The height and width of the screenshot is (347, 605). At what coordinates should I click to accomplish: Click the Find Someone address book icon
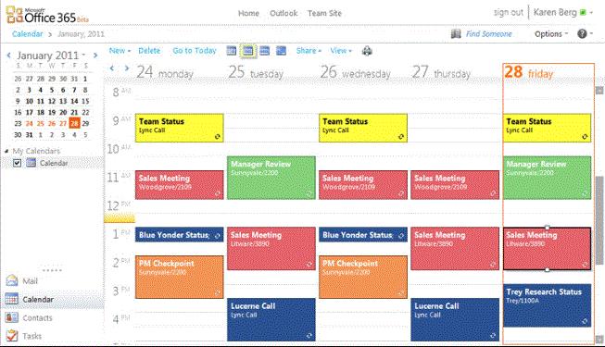click(456, 34)
